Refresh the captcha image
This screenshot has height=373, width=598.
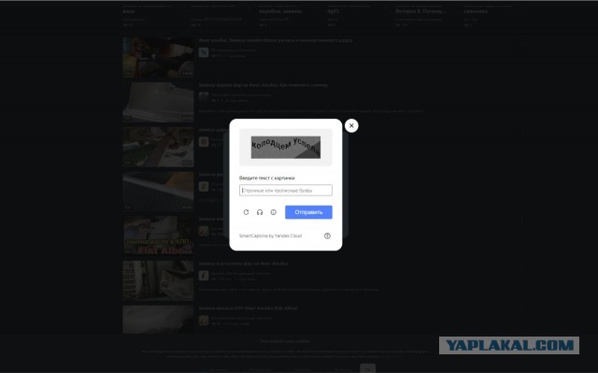coord(246,212)
